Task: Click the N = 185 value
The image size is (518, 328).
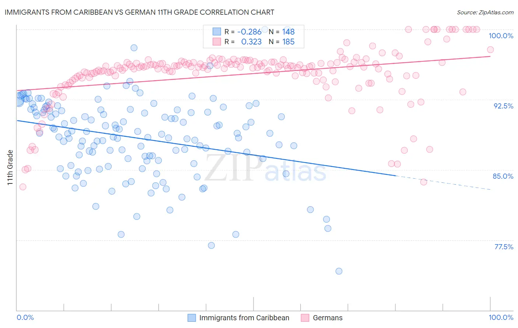Action: click(282, 42)
